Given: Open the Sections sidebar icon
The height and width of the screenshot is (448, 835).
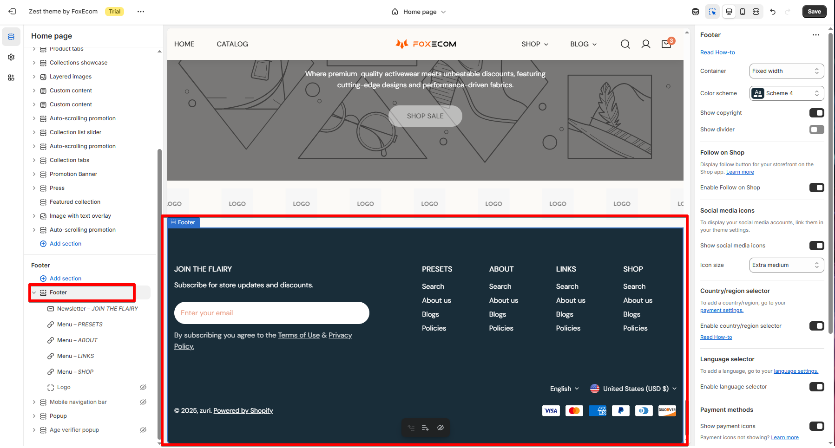Looking at the screenshot, I should point(11,37).
